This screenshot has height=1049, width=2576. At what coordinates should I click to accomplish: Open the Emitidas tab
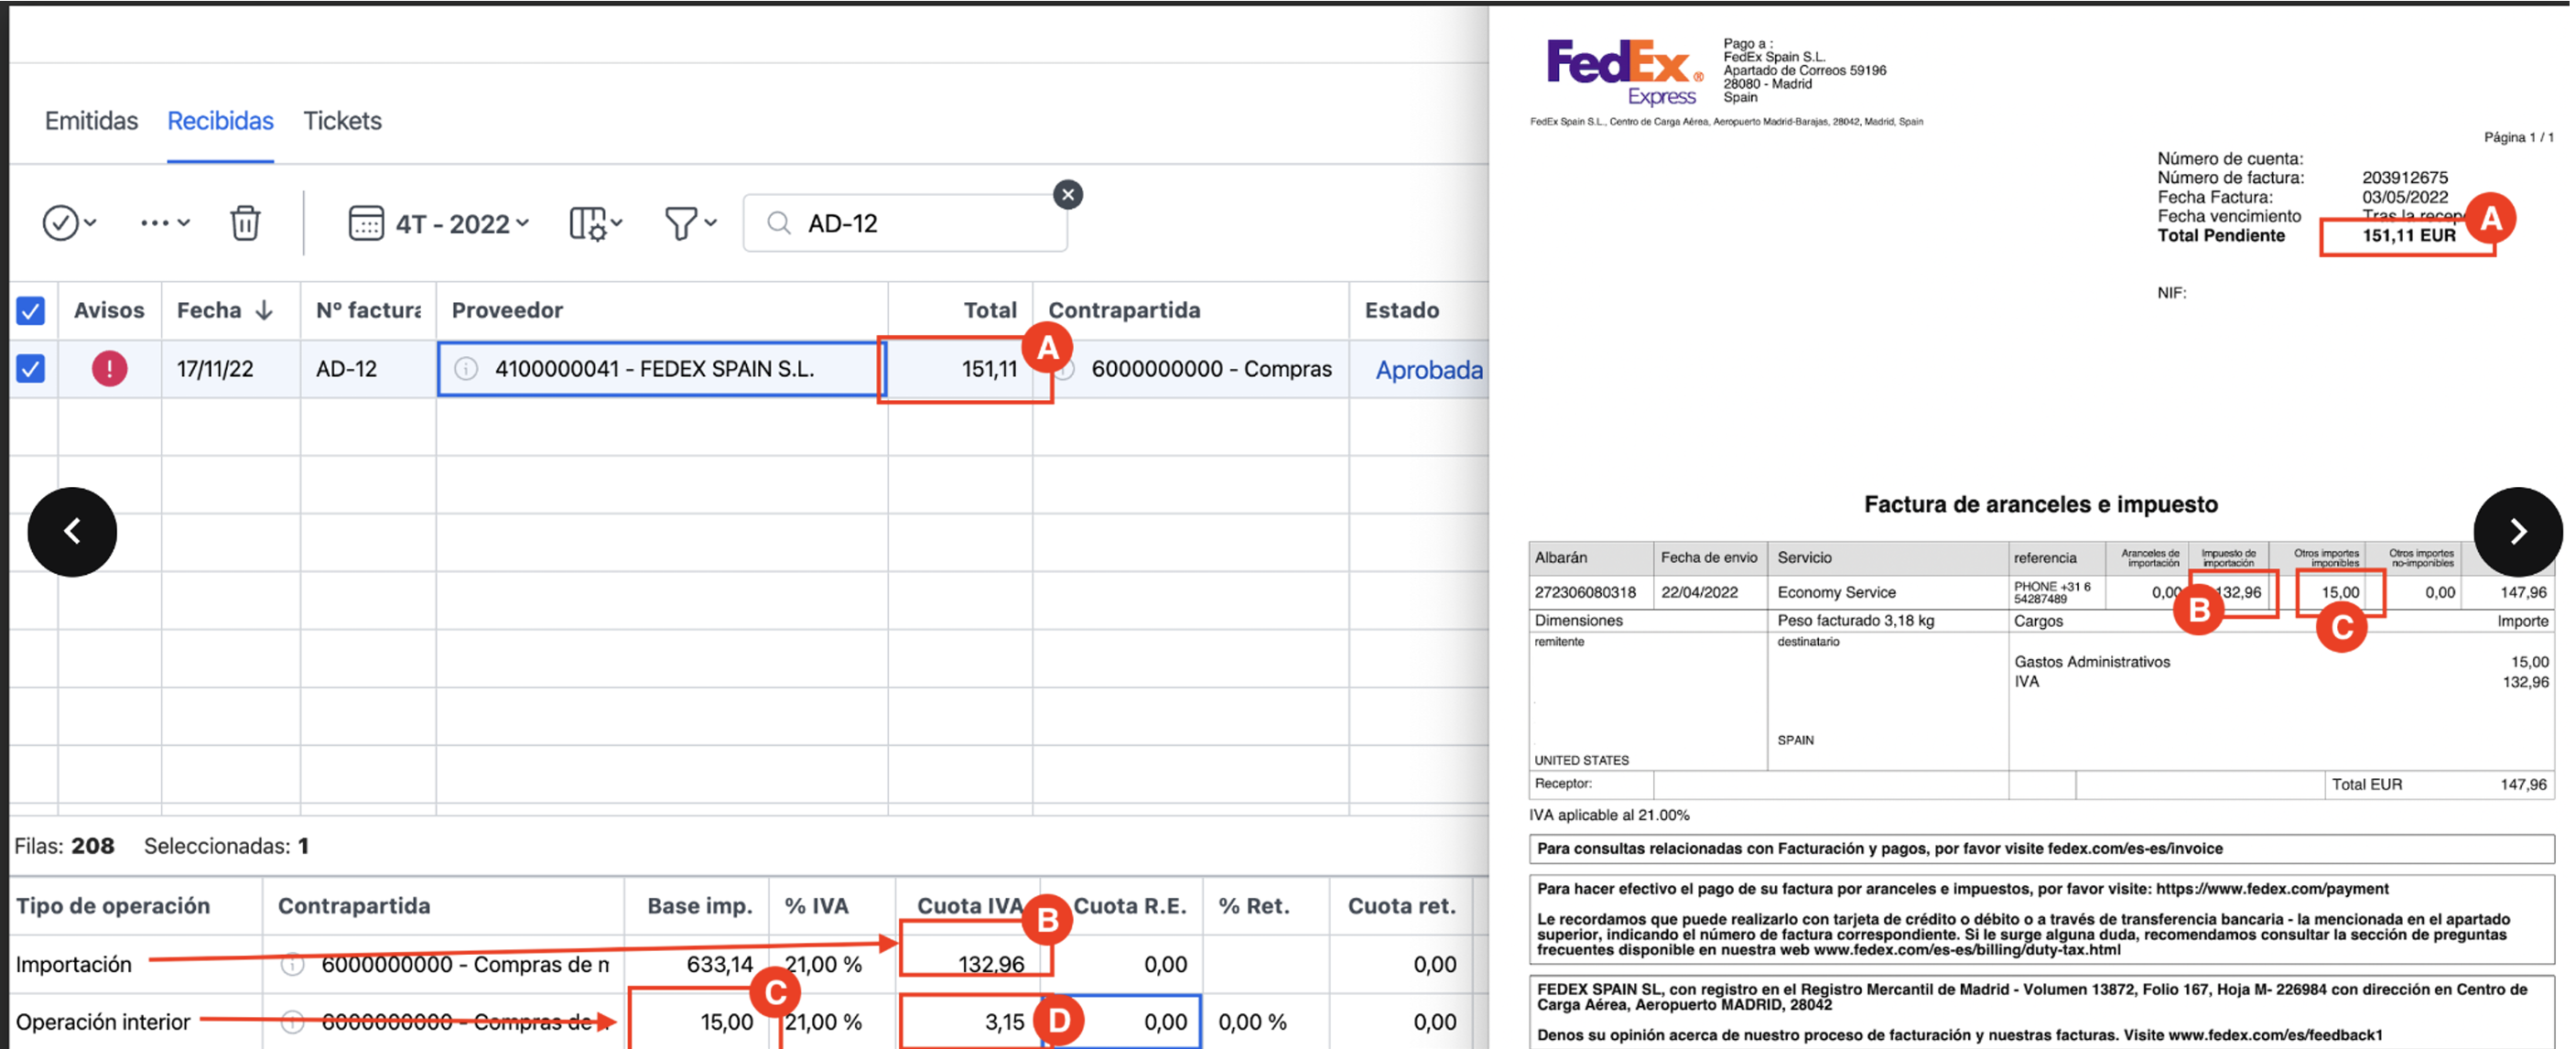91,121
